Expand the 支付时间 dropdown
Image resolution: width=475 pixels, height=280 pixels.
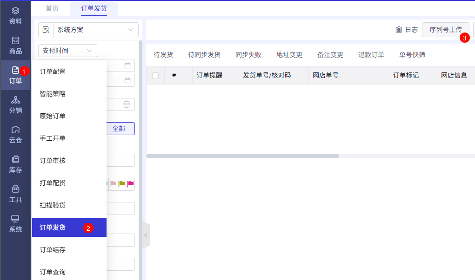coord(67,51)
